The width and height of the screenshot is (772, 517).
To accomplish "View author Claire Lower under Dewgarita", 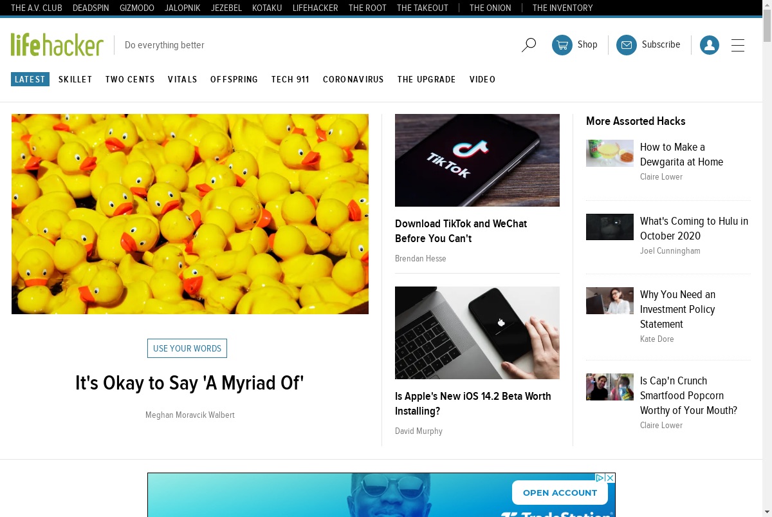I will (x=661, y=177).
